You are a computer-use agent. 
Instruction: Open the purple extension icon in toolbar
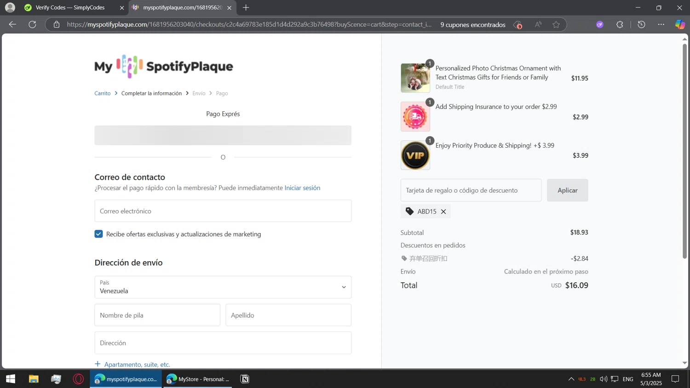(600, 24)
